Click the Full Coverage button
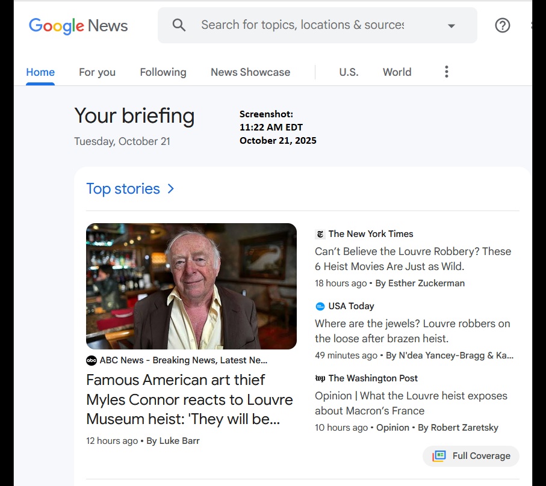This screenshot has width=546, height=486. 471,456
